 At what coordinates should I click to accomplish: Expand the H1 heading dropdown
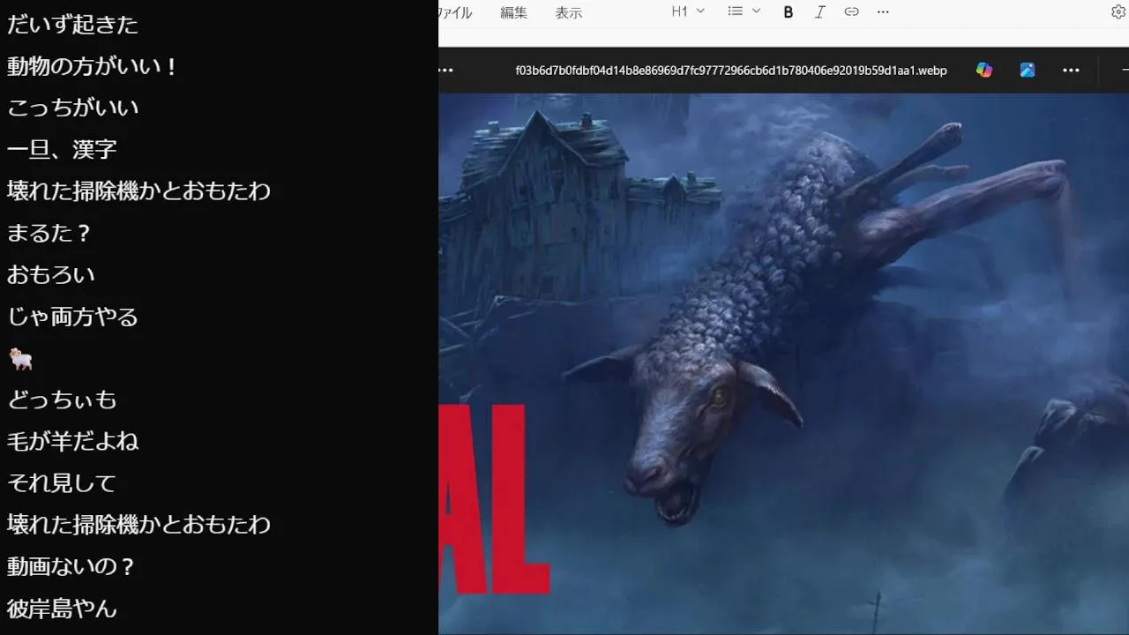coord(688,11)
